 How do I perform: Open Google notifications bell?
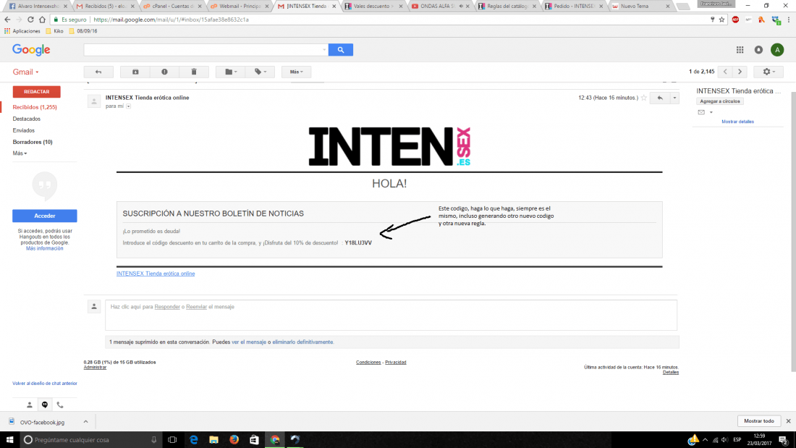coord(758,50)
